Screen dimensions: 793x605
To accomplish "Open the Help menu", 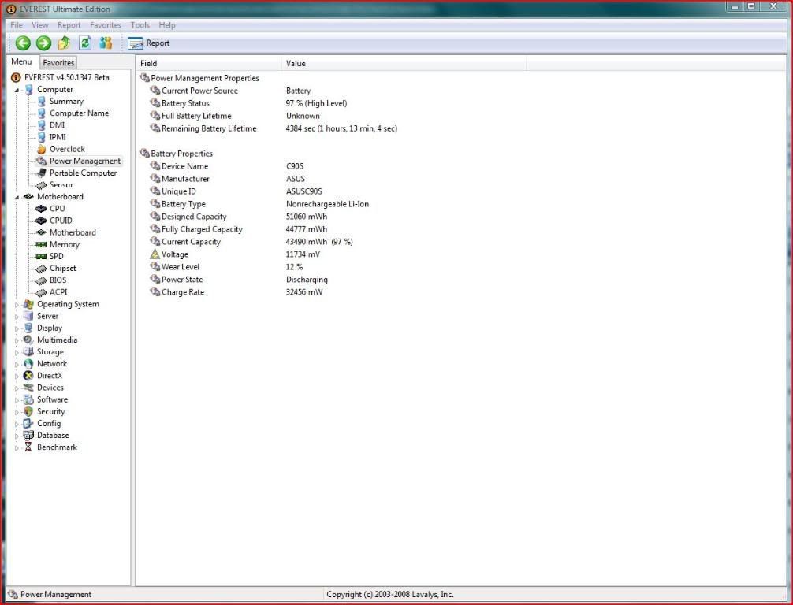I will click(x=167, y=24).
